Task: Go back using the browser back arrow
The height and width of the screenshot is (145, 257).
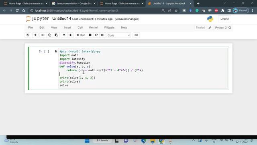Action: (4, 10)
